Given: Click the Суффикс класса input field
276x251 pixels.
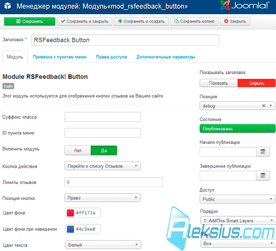Looking at the screenshot, I should coord(103,117).
